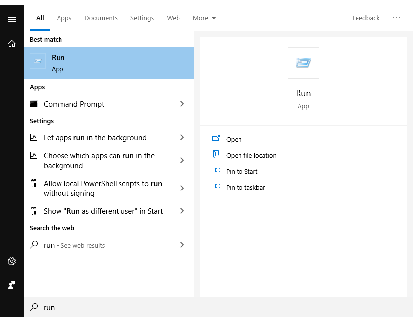Screen dimensions: 418x317
Task: Click the search input containing run
Action: [x=219, y=307]
